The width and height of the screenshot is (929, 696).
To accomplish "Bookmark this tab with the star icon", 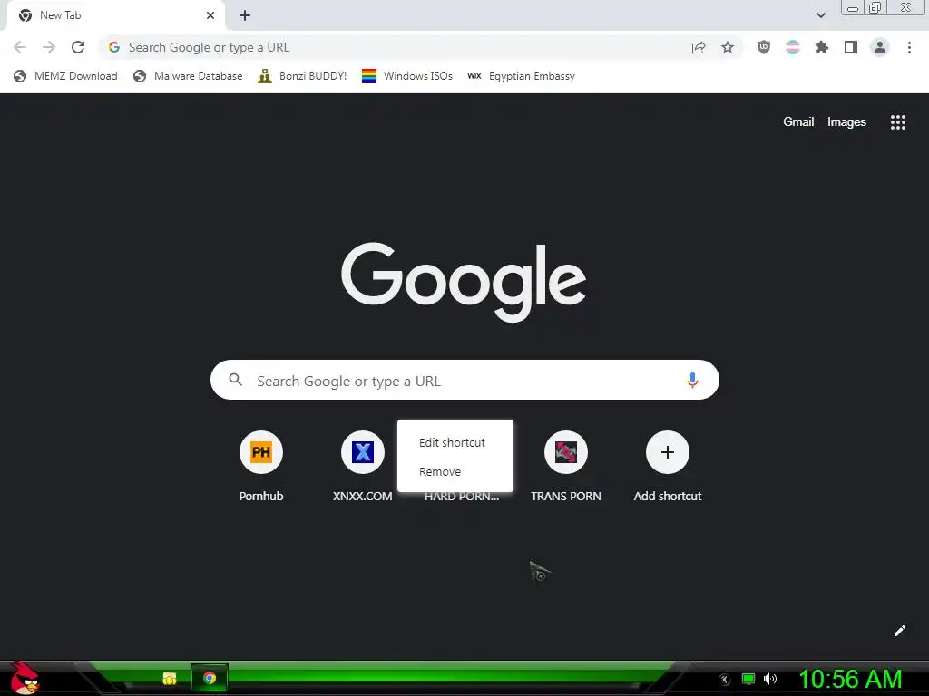I will point(728,47).
